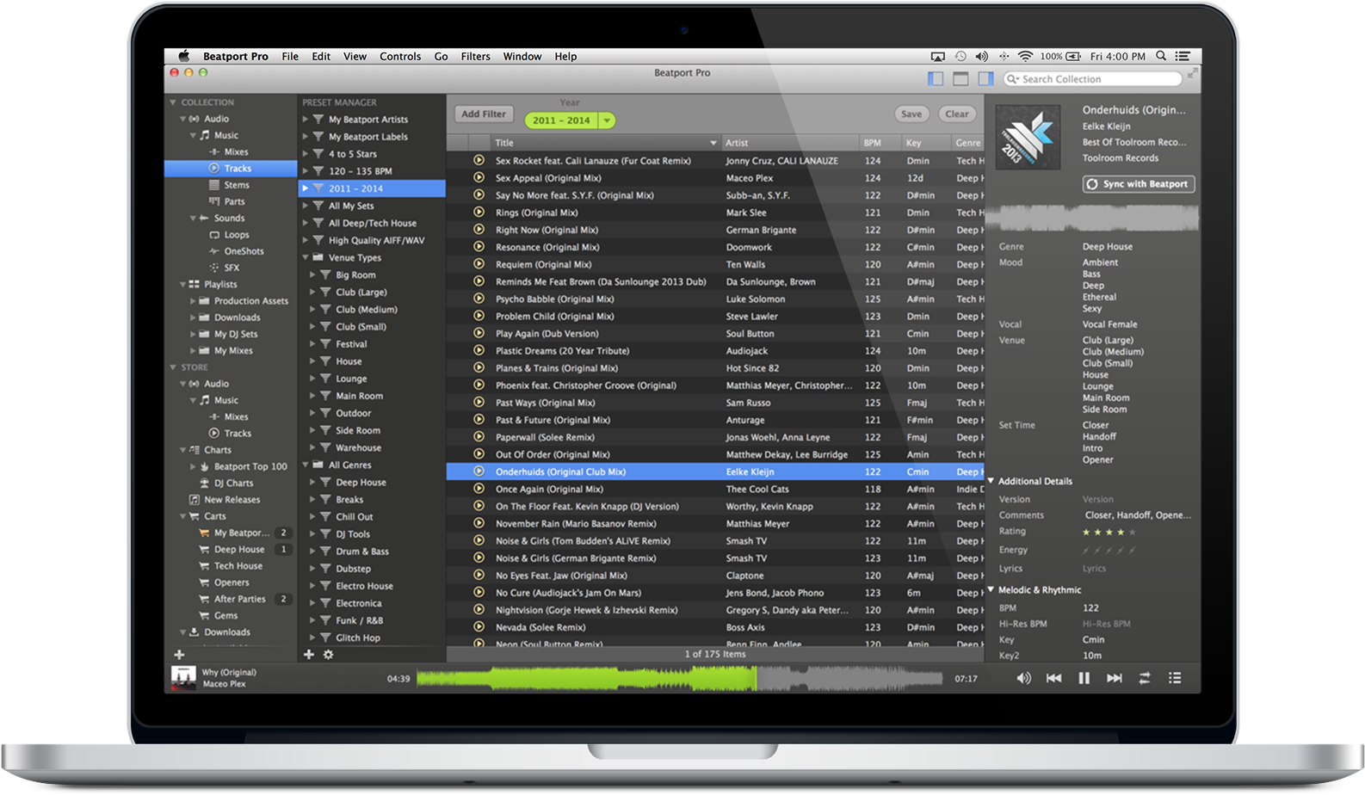Expand My Beatport Artists preset
The height and width of the screenshot is (795, 1365).
pyautogui.click(x=306, y=120)
